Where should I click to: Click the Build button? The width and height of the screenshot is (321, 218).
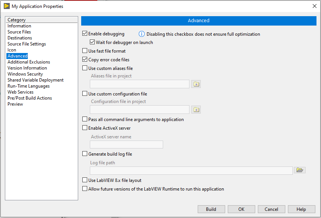coord(211,209)
